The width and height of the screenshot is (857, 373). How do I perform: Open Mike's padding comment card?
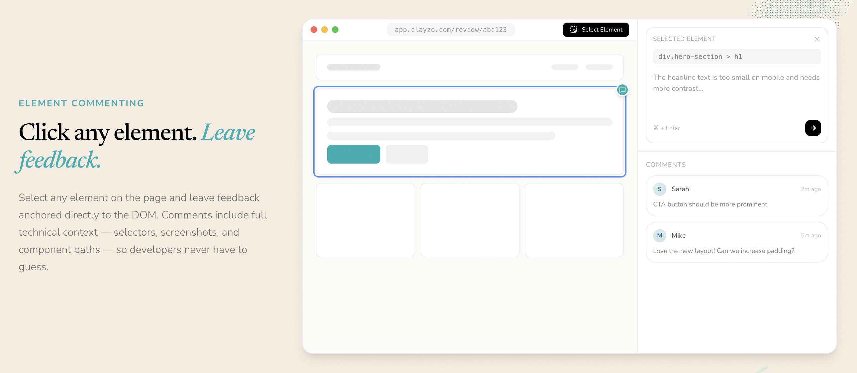click(x=736, y=250)
